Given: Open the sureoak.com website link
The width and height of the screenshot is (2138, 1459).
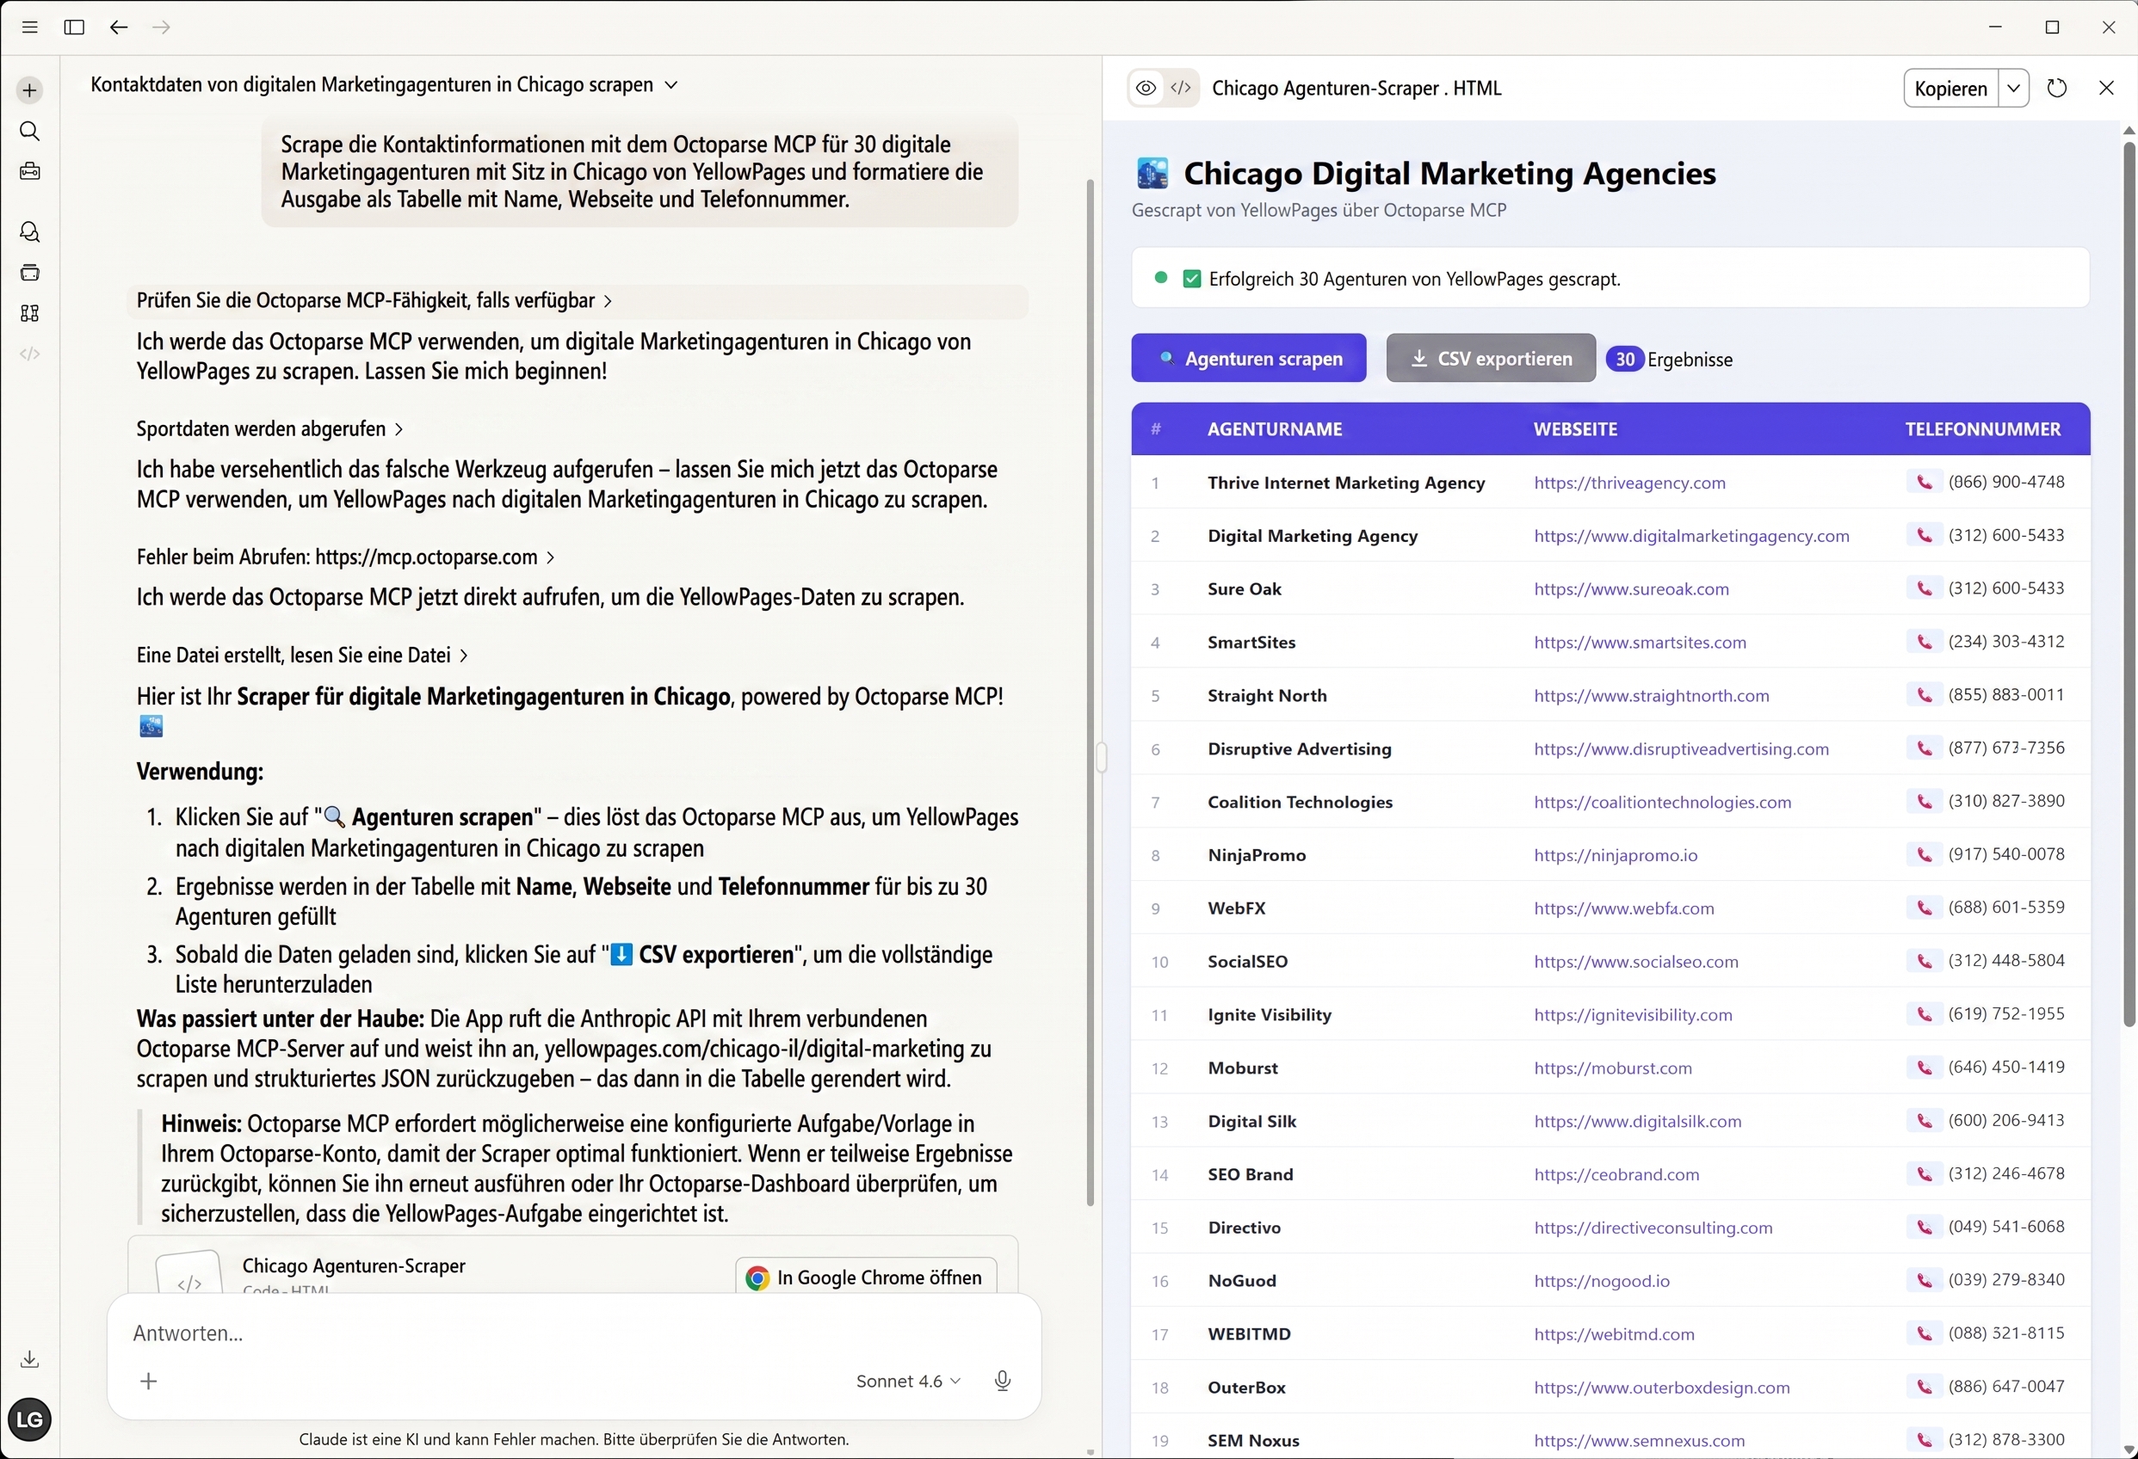Looking at the screenshot, I should pos(1631,589).
